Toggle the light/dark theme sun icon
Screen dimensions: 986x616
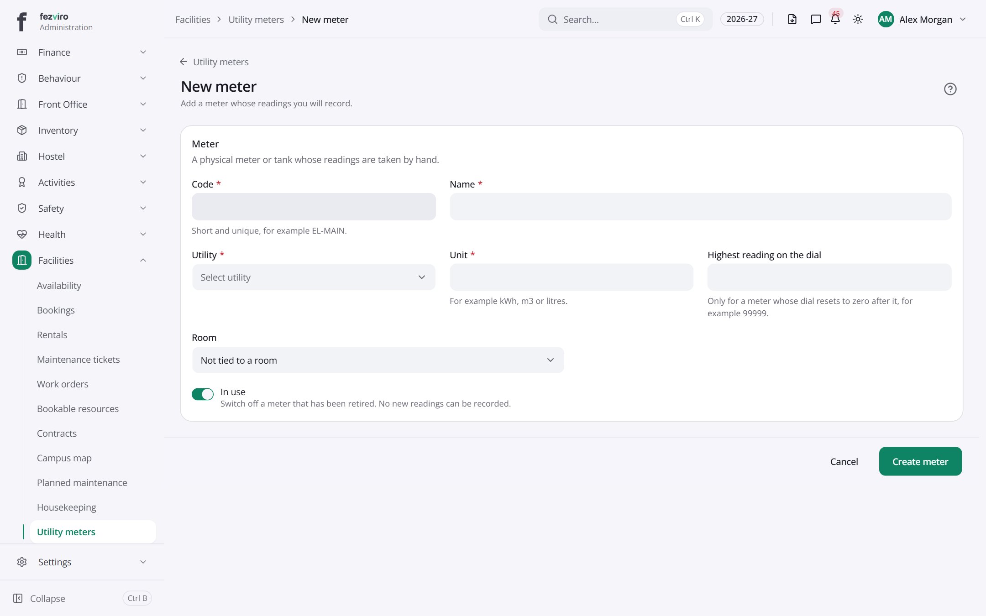[x=858, y=19]
